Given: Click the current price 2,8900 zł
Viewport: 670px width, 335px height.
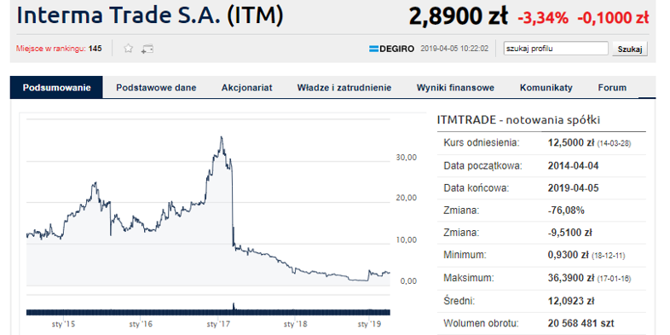Looking at the screenshot, I should [458, 17].
